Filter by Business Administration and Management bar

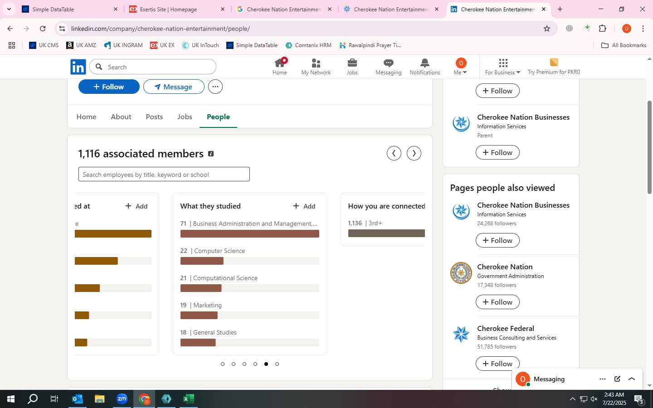click(249, 233)
